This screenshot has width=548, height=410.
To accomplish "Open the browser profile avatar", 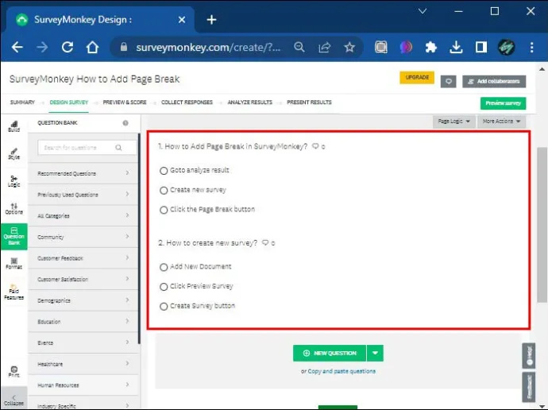I will (x=507, y=47).
